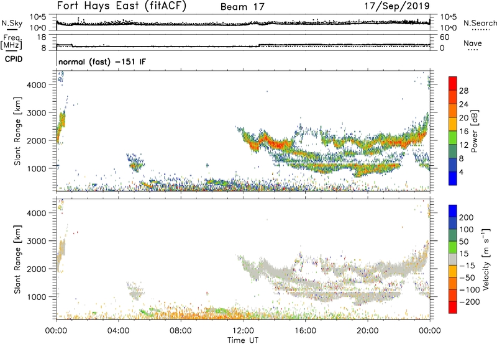Viewport: 497px width, 344px height.
Task: Click the '28' value on the power colorbar
Action: (463, 91)
